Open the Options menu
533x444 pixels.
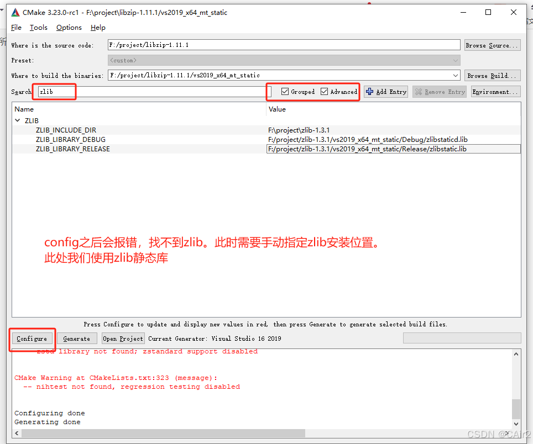[x=69, y=27]
